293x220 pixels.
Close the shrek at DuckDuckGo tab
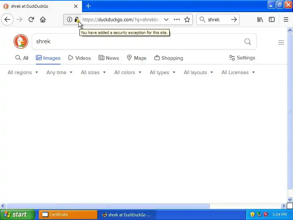point(76,6)
